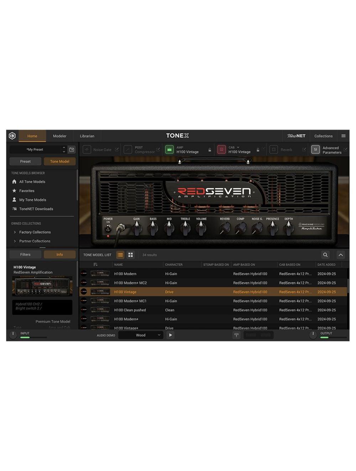Toggle the CAB module on/off
The width and height of the screenshot is (356, 471).
pos(221,150)
